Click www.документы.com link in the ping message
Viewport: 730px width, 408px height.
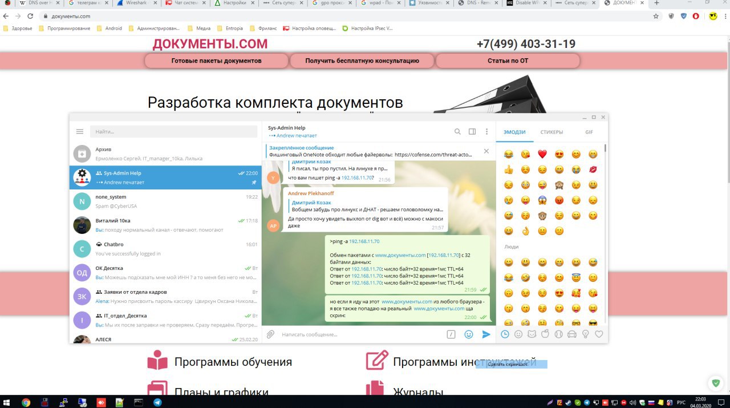[400, 255]
